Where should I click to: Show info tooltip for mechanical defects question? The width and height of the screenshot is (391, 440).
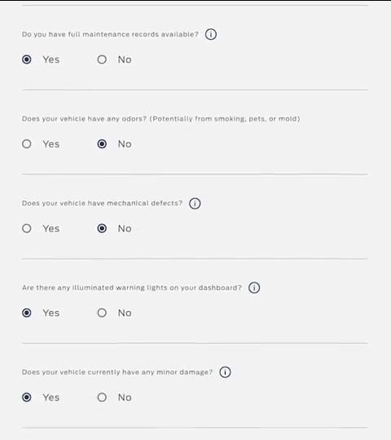pyautogui.click(x=195, y=203)
